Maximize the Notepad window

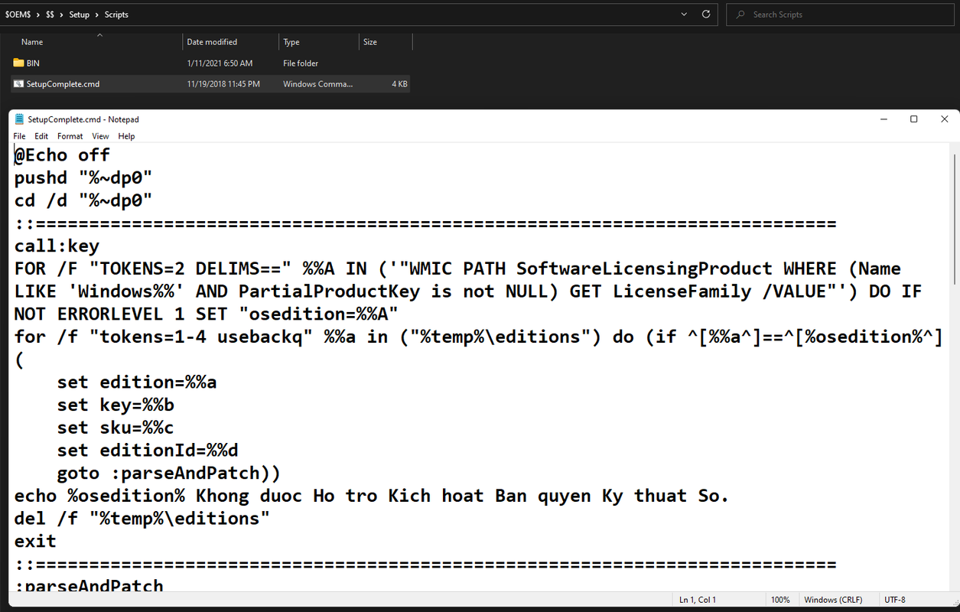[x=913, y=119]
